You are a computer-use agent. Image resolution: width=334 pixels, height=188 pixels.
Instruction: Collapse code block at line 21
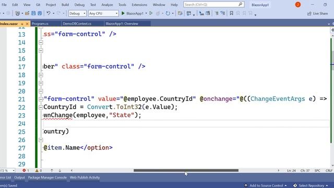tap(41, 99)
